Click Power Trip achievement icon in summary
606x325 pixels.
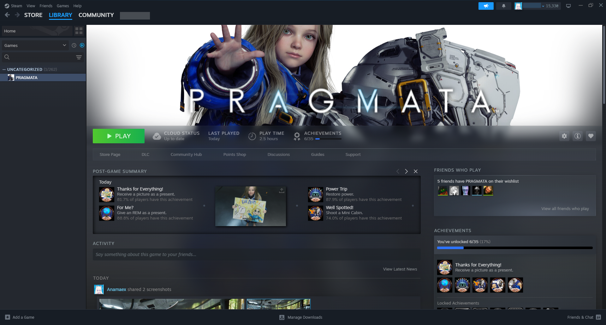click(x=316, y=195)
